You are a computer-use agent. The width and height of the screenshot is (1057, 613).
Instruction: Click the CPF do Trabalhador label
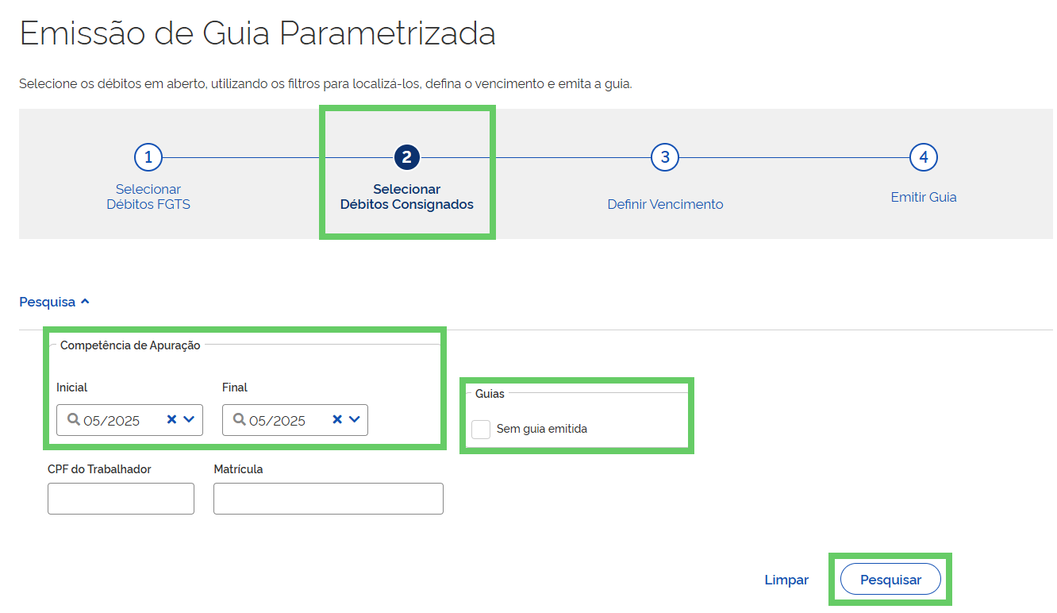click(x=99, y=469)
